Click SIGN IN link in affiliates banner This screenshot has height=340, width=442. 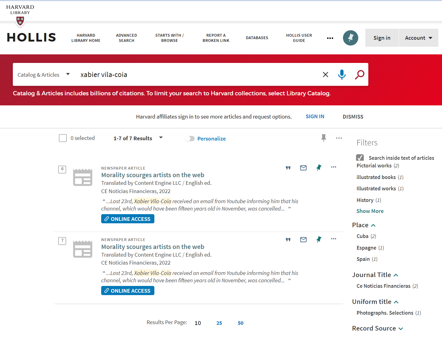tap(315, 116)
